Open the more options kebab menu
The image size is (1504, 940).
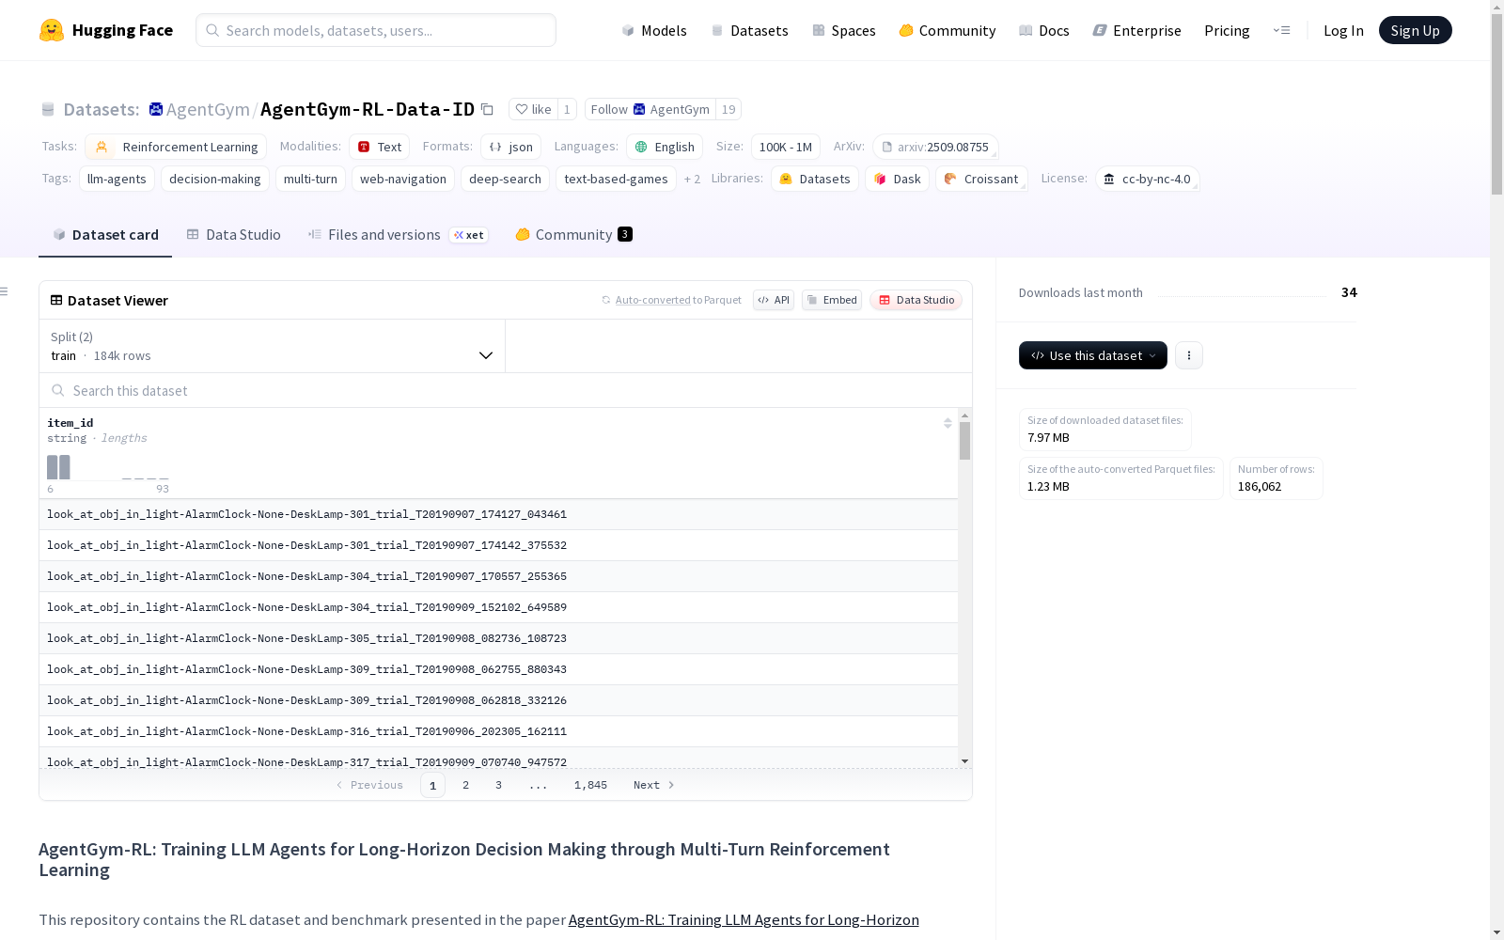pyautogui.click(x=1189, y=355)
